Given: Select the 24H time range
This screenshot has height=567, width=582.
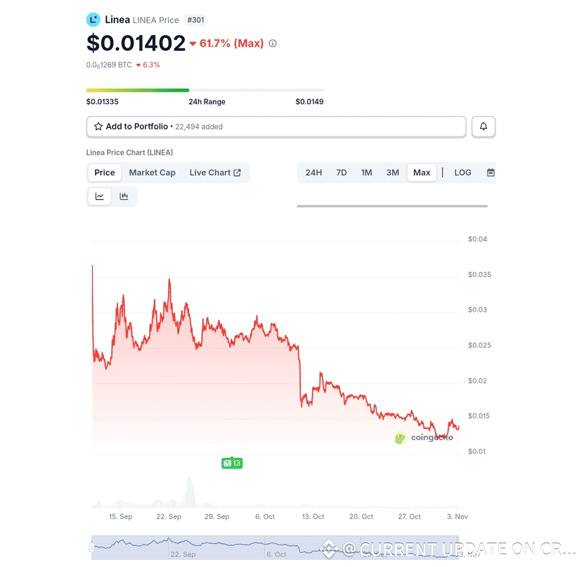Looking at the screenshot, I should click(x=313, y=172).
